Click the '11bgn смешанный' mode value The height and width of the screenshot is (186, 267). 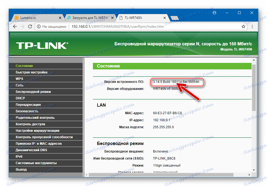click(167, 165)
